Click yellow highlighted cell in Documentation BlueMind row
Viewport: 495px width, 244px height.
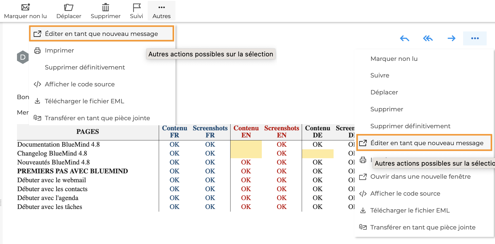(x=246, y=145)
